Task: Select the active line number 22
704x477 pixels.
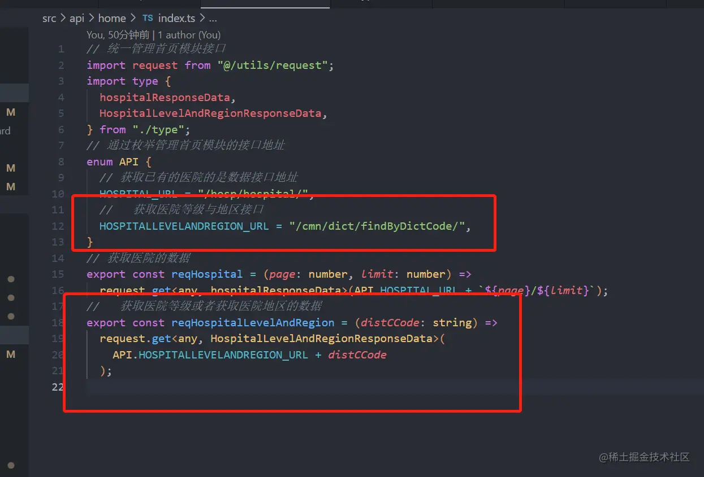Action: click(x=58, y=387)
